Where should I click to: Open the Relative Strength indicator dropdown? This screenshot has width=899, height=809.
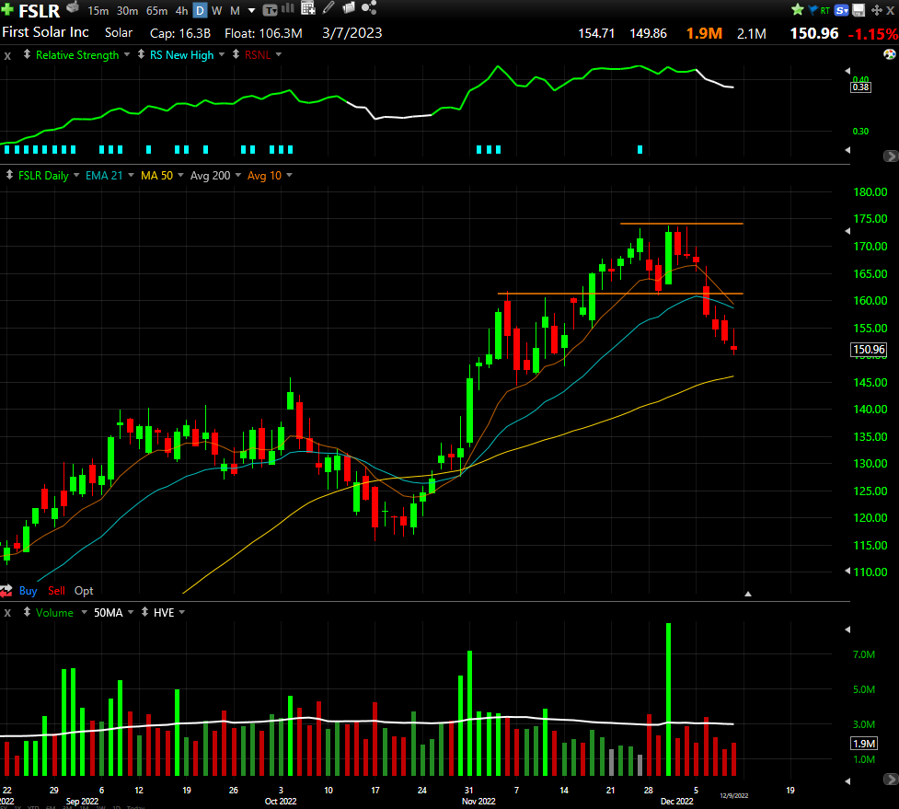pos(127,54)
